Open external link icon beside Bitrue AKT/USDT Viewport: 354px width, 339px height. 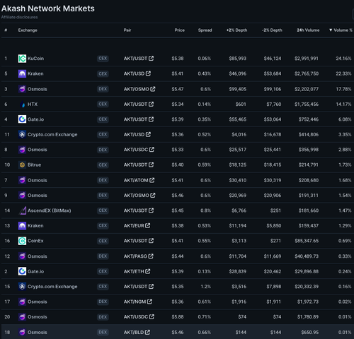click(x=151, y=165)
